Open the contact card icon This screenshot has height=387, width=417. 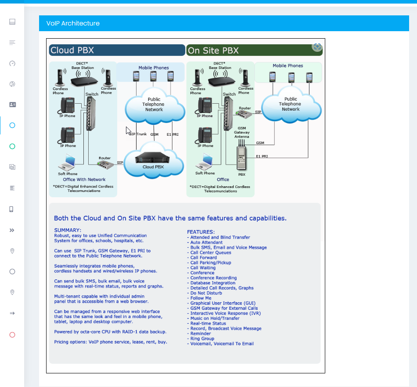[x=12, y=105]
